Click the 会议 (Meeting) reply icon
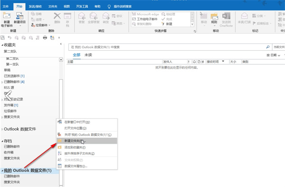 (x=117, y=16)
